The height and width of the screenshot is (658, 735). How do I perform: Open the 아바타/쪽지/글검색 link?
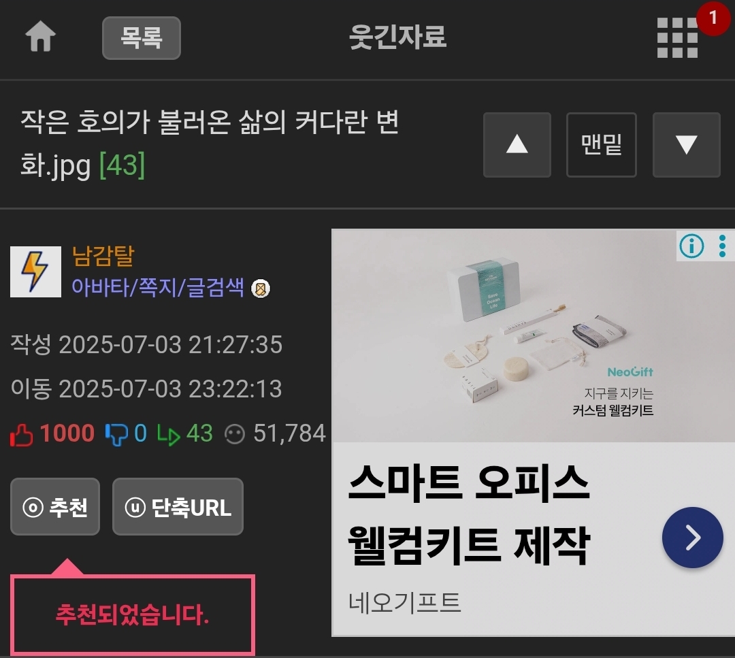157,287
